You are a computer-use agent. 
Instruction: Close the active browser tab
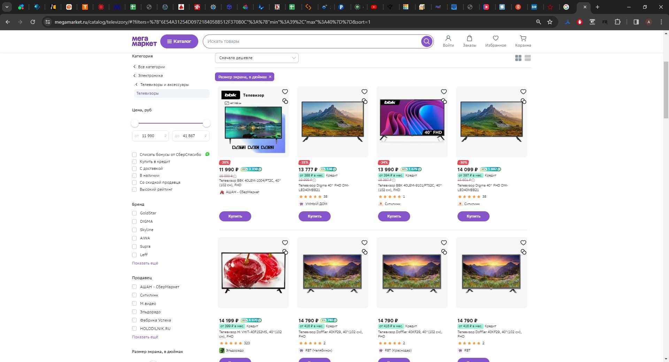pos(585,7)
